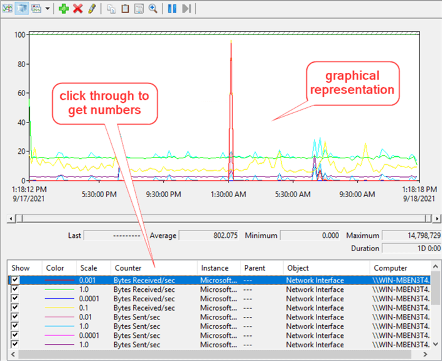Click the View Current Activity toolbar icon

click(7, 9)
